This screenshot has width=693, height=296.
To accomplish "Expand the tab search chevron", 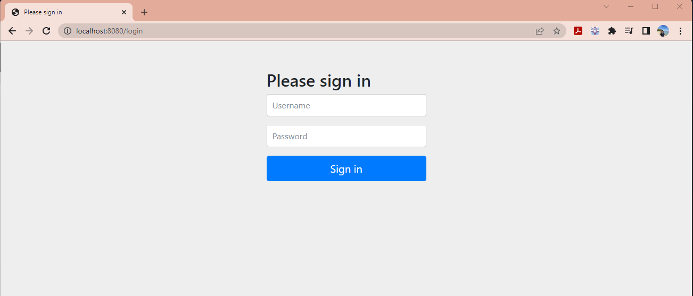I will click(606, 6).
